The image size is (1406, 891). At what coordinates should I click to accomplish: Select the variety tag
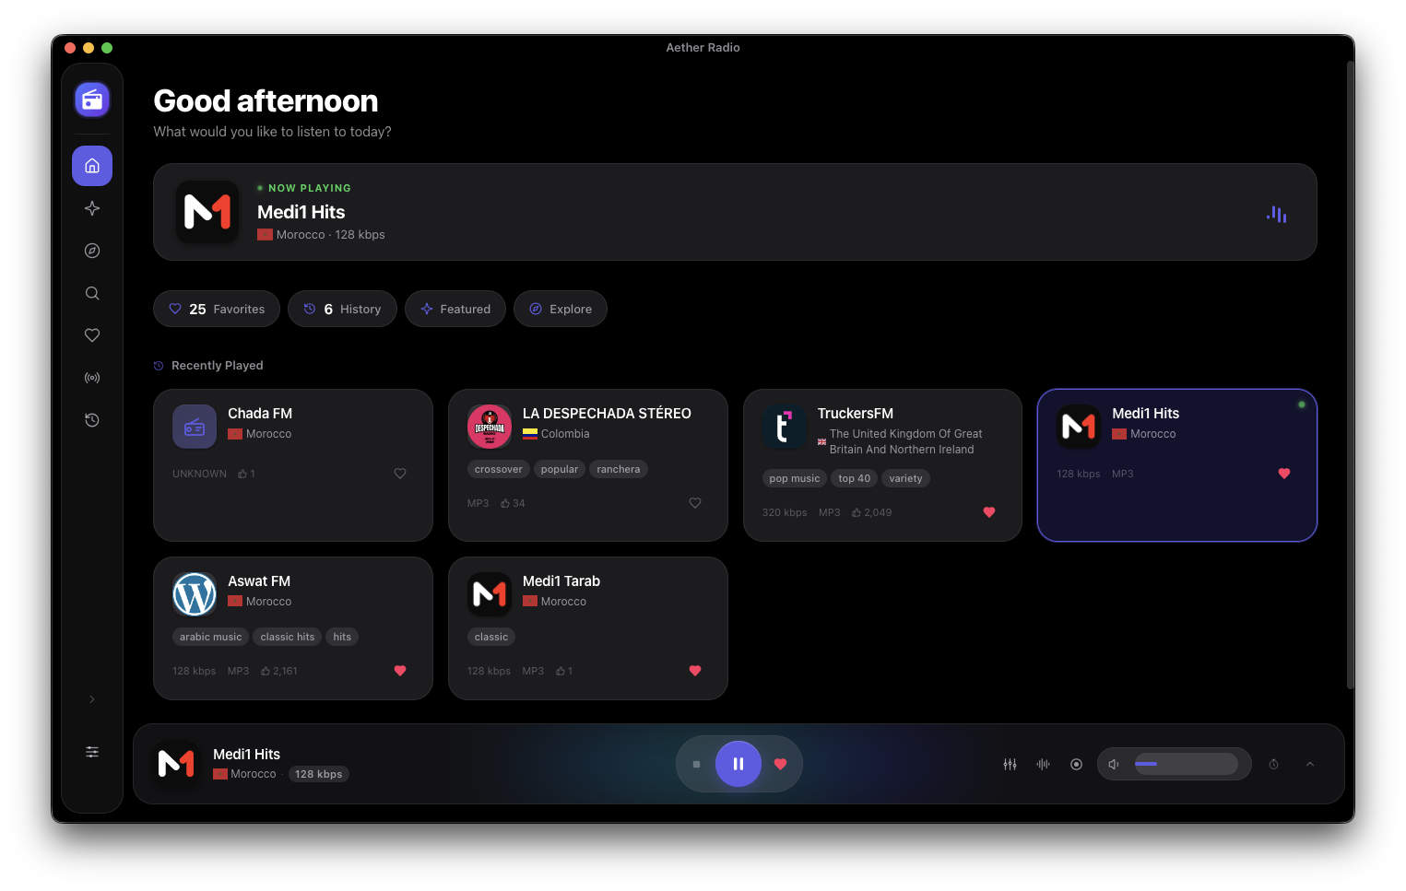[x=906, y=478]
